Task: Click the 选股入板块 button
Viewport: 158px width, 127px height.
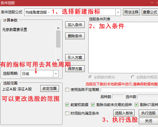Action: coord(124,113)
